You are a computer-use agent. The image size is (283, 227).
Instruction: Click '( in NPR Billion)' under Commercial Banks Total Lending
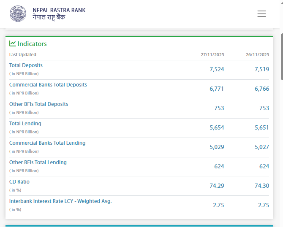(24, 151)
